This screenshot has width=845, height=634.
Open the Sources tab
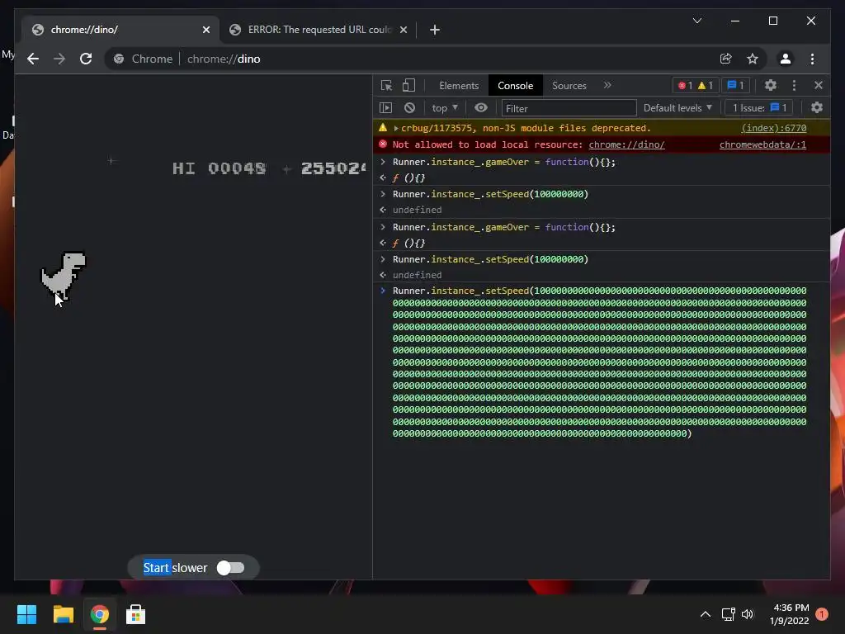[x=569, y=86]
